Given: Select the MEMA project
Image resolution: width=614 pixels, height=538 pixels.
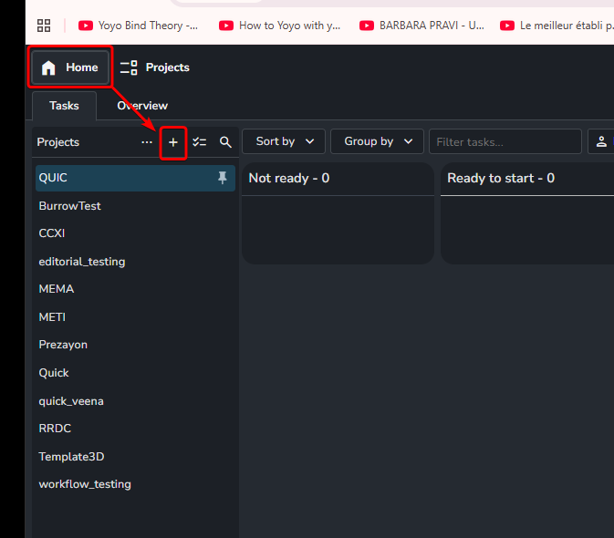Looking at the screenshot, I should (x=135, y=289).
